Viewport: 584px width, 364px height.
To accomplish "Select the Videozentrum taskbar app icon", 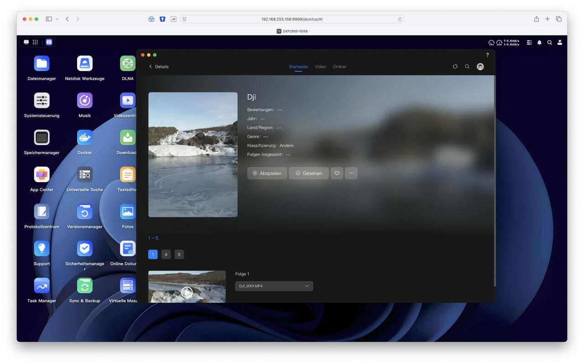I will coord(49,42).
